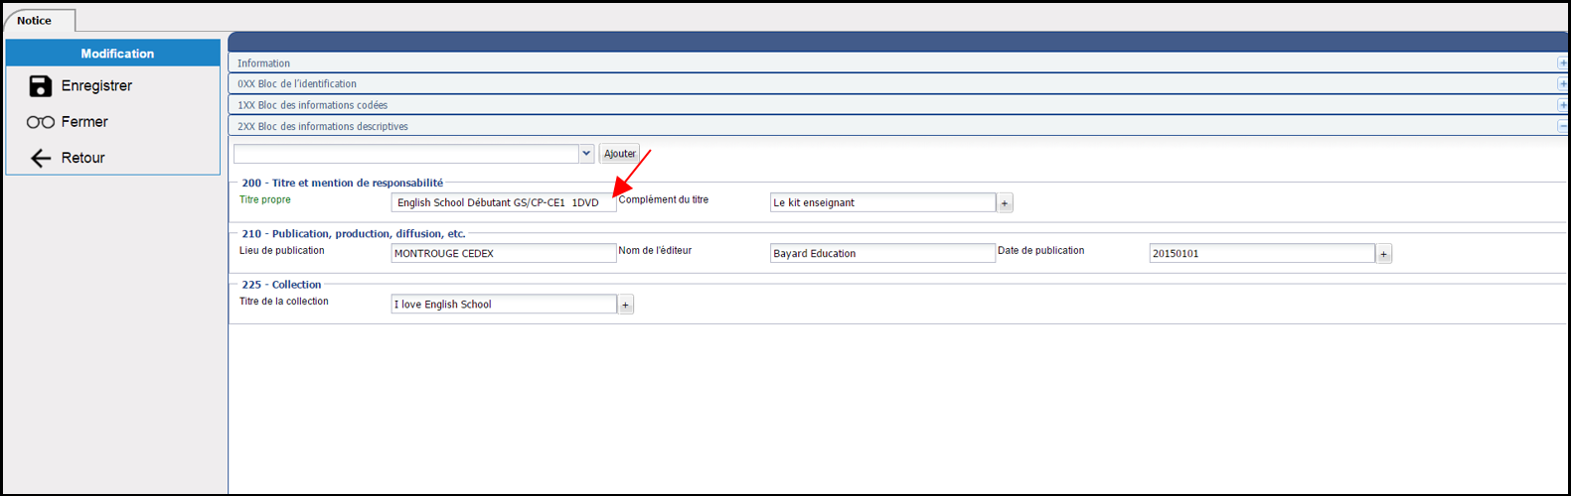Click the Modification panel header

coord(113,54)
